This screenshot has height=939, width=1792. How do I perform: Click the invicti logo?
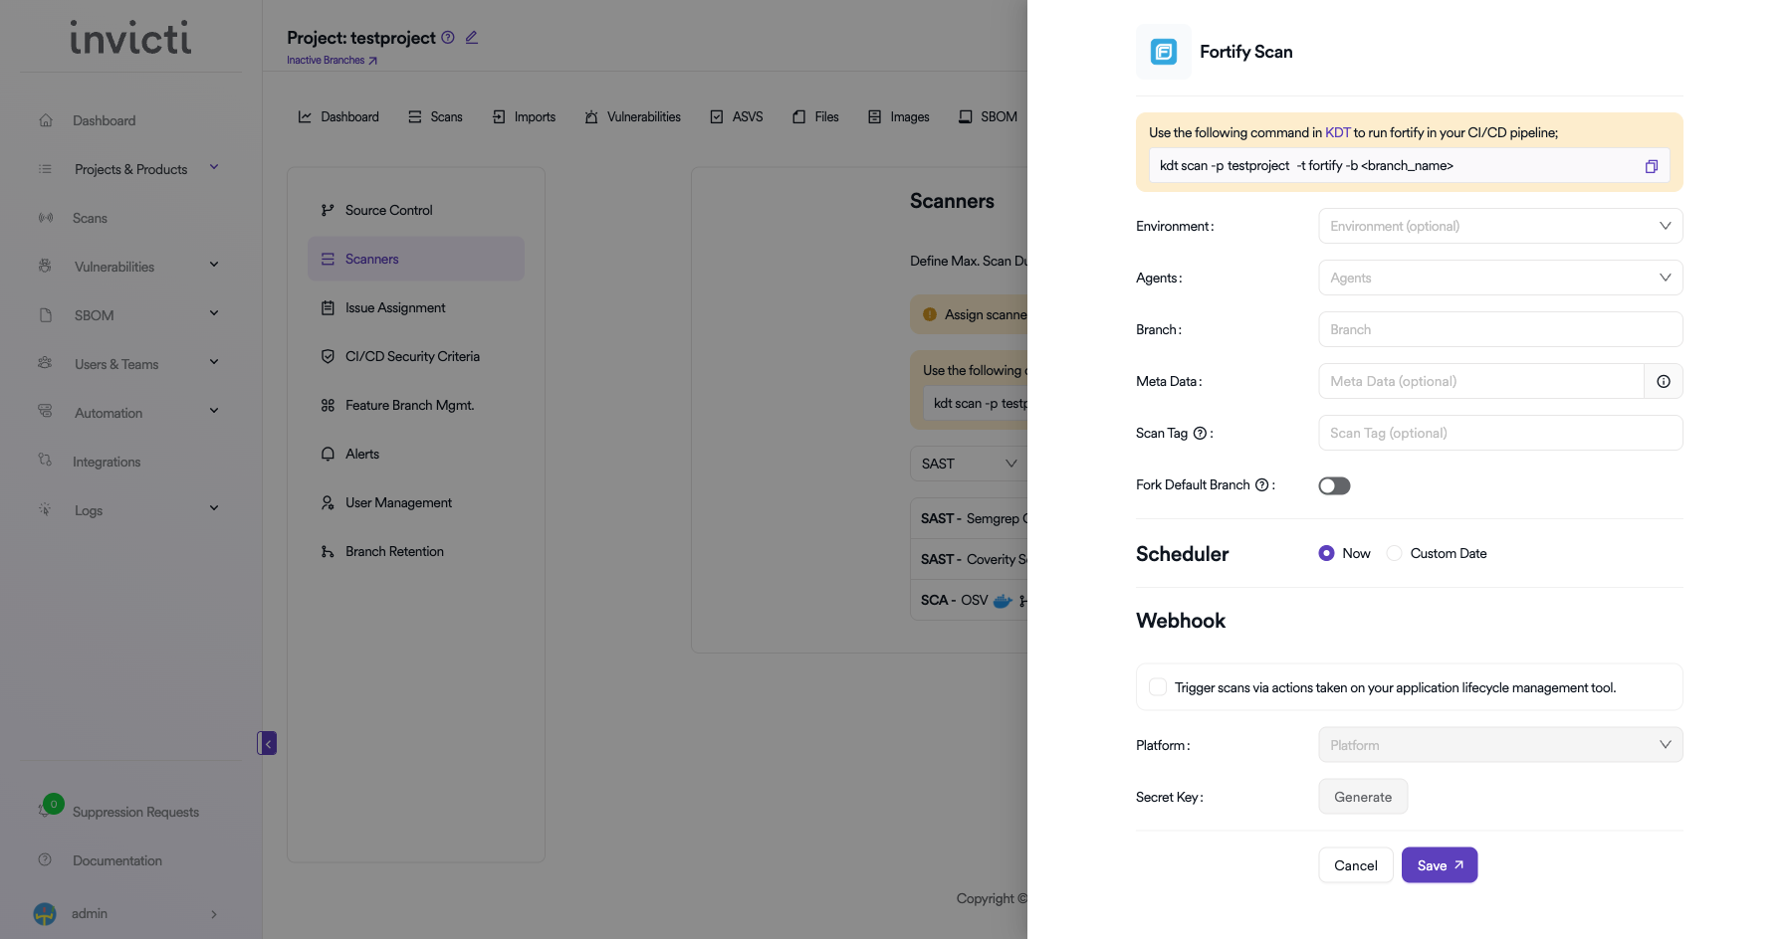(x=130, y=38)
